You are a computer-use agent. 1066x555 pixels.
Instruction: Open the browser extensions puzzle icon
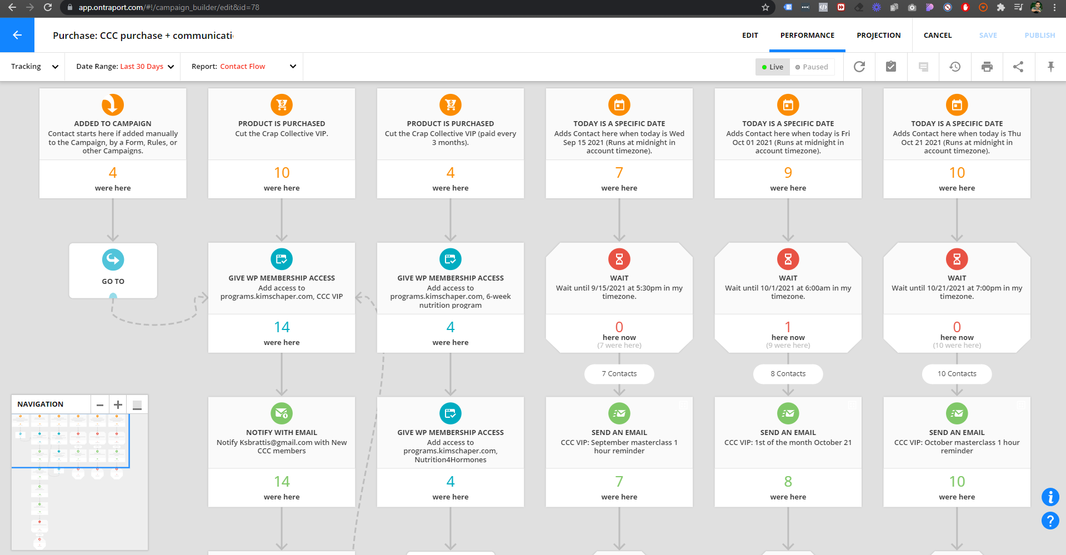[x=1001, y=7]
